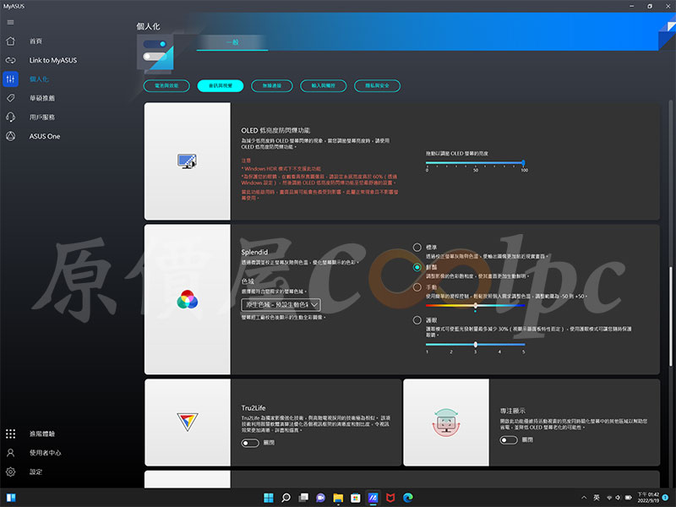Click the battery icon in system tray

629,498
